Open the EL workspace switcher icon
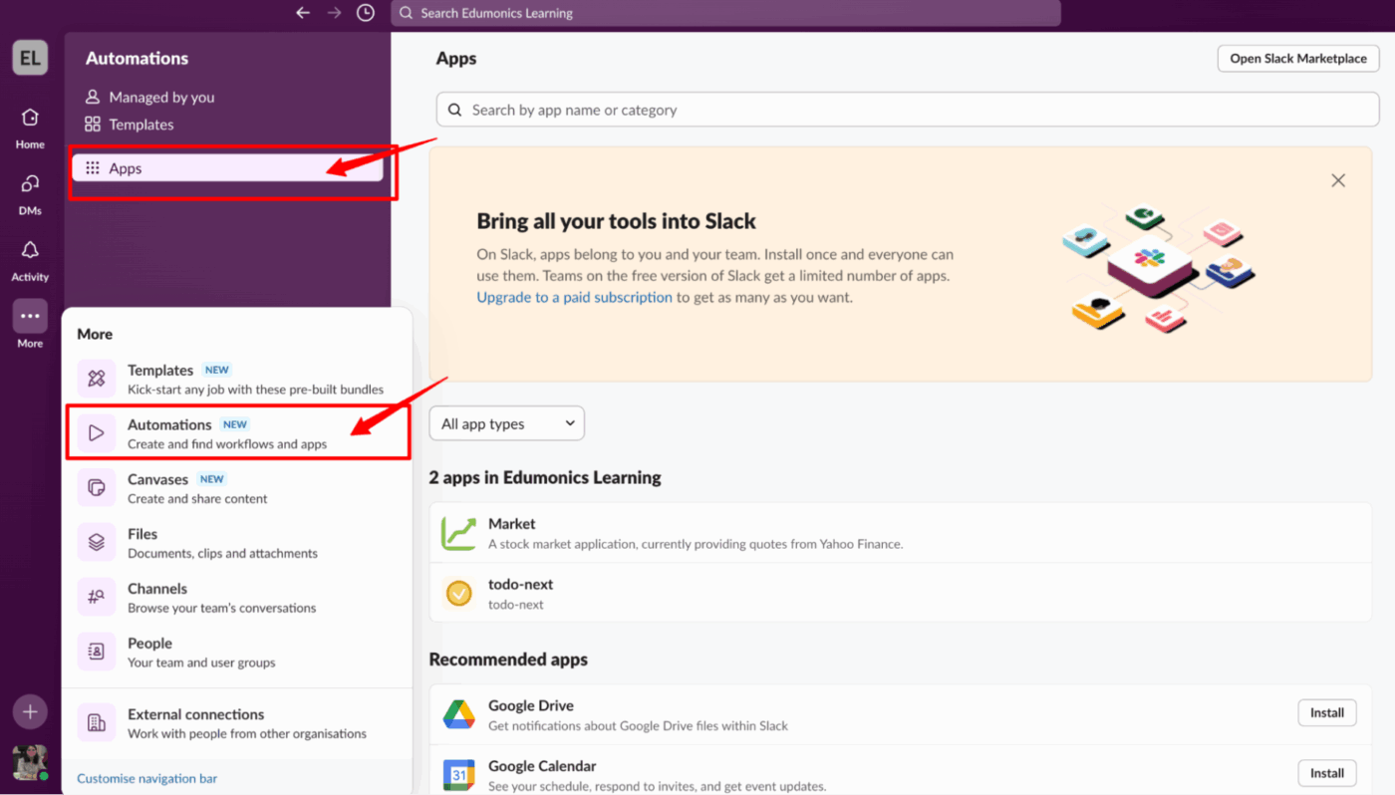 point(30,58)
